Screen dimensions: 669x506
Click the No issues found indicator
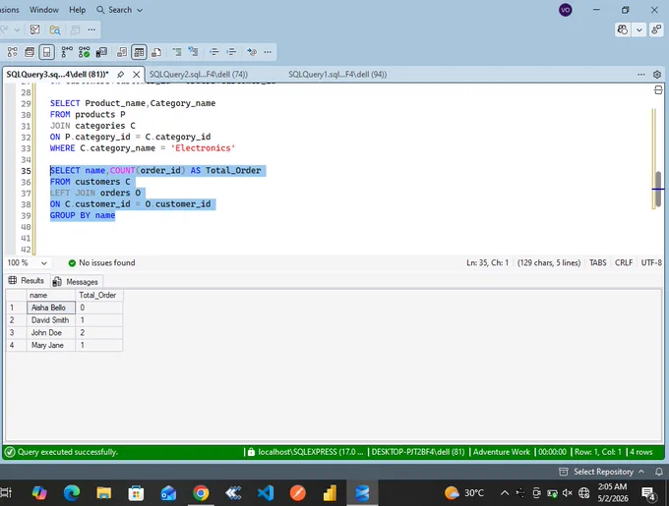click(x=101, y=262)
